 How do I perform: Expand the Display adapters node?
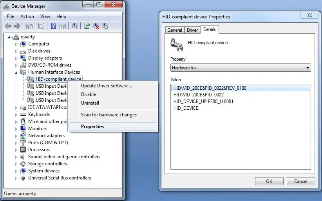pyautogui.click(x=16, y=58)
